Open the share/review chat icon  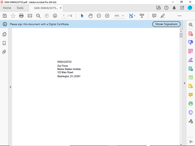pyautogui.click(x=158, y=8)
